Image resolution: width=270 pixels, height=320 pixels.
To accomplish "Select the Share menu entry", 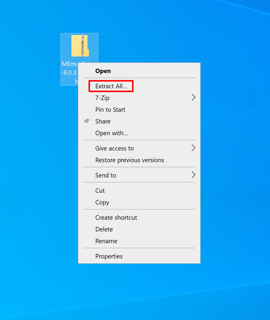I will (103, 121).
